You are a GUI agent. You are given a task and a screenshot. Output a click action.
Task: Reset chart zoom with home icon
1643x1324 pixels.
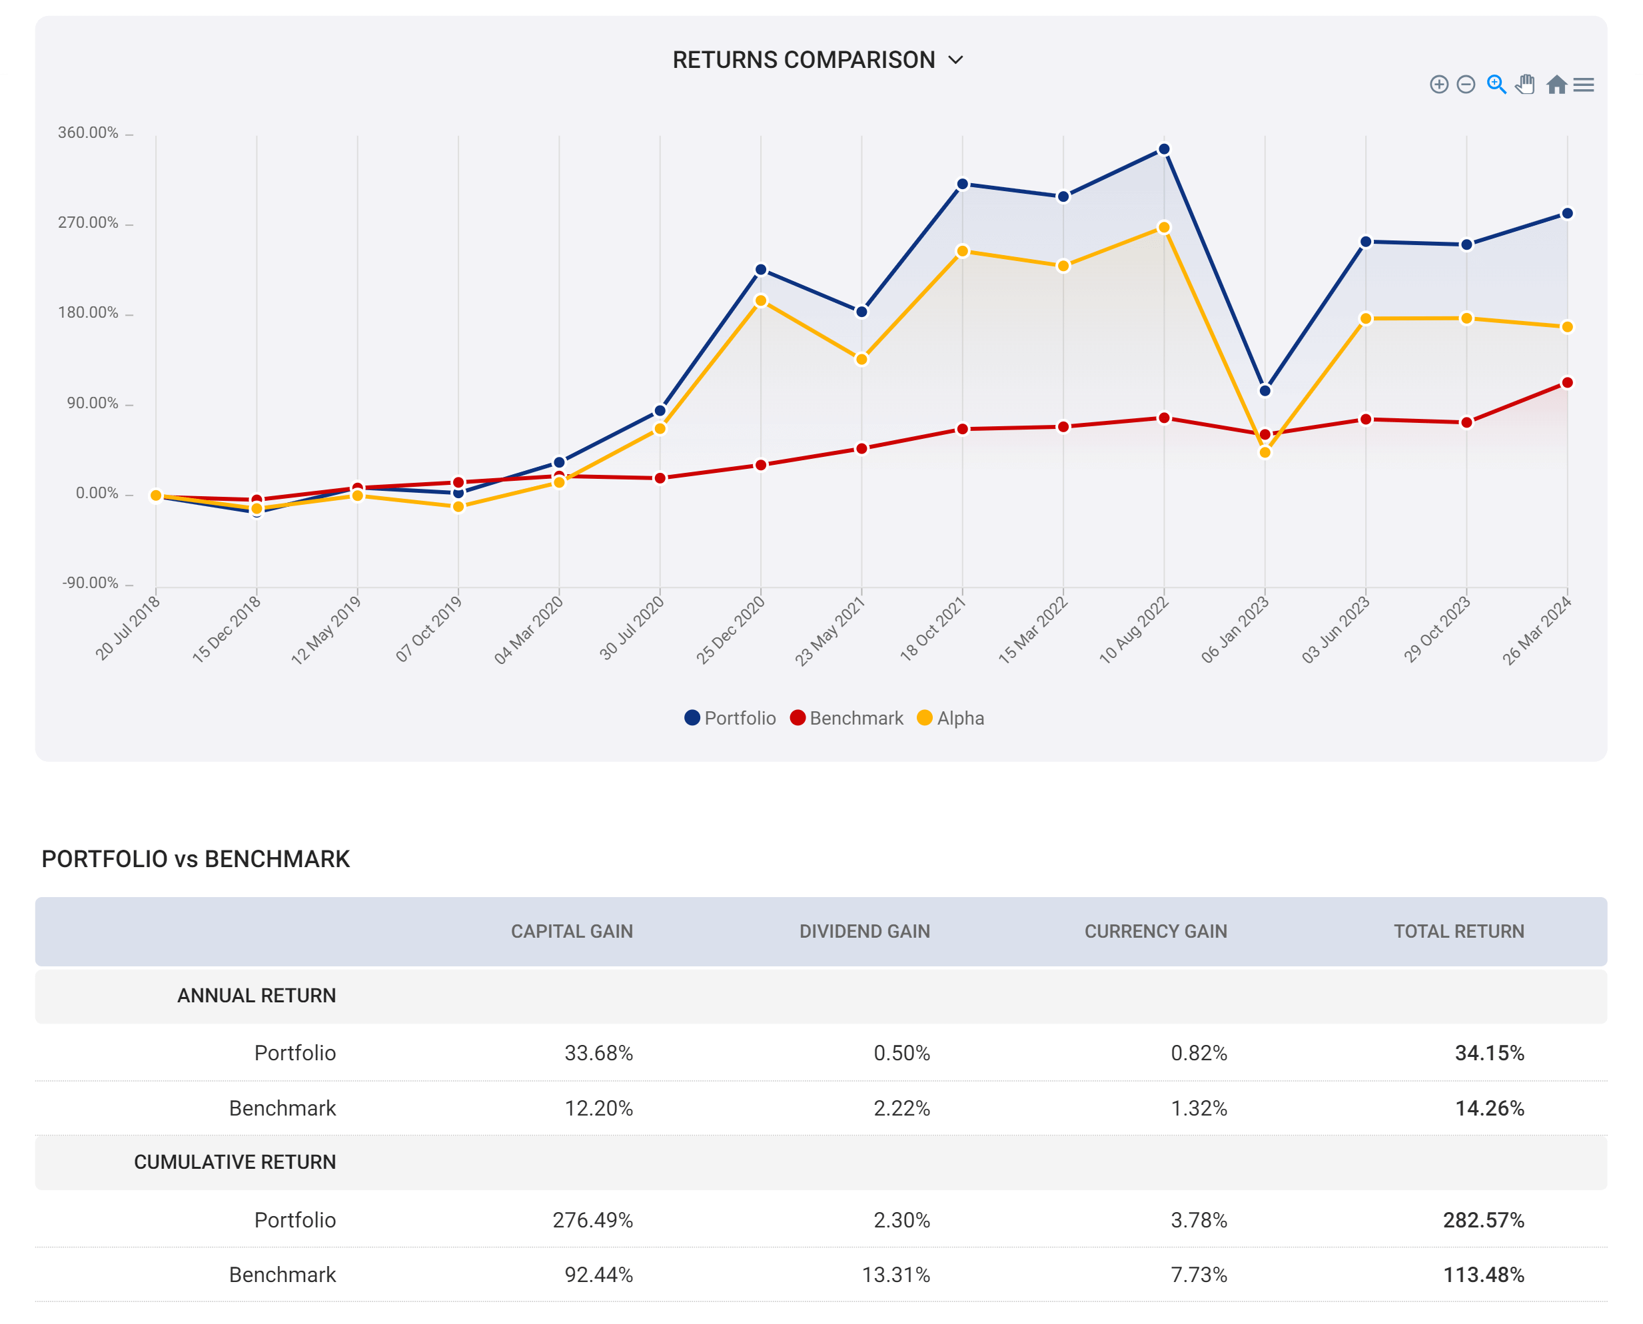pyautogui.click(x=1556, y=85)
